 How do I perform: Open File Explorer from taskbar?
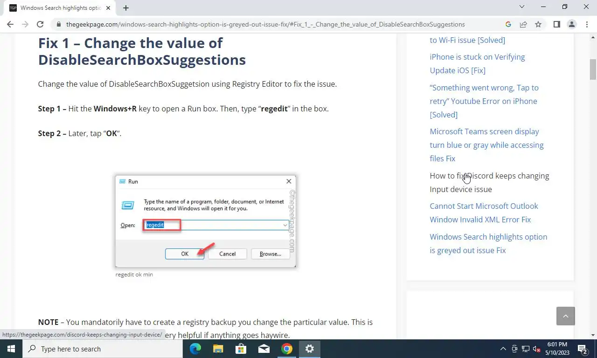[x=218, y=349]
